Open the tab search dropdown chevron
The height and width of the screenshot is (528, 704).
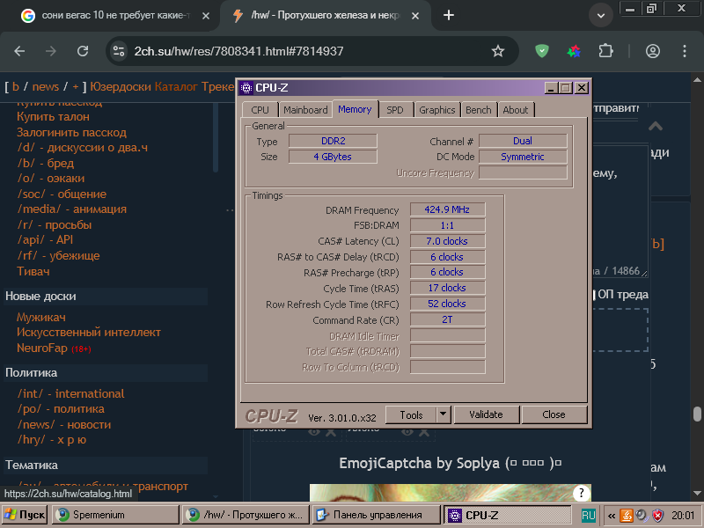601,15
